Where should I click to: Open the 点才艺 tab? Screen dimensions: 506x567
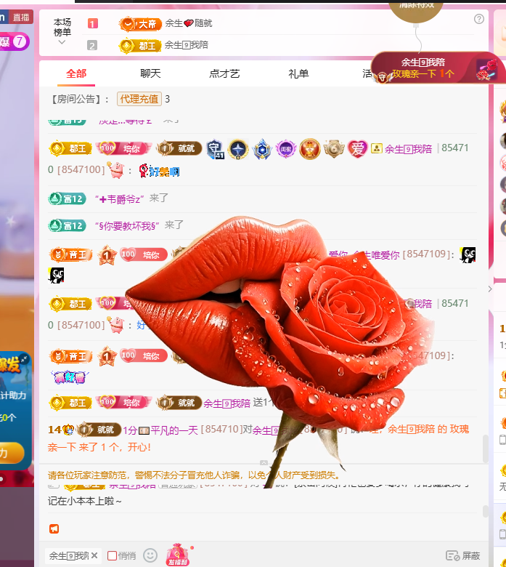(224, 73)
